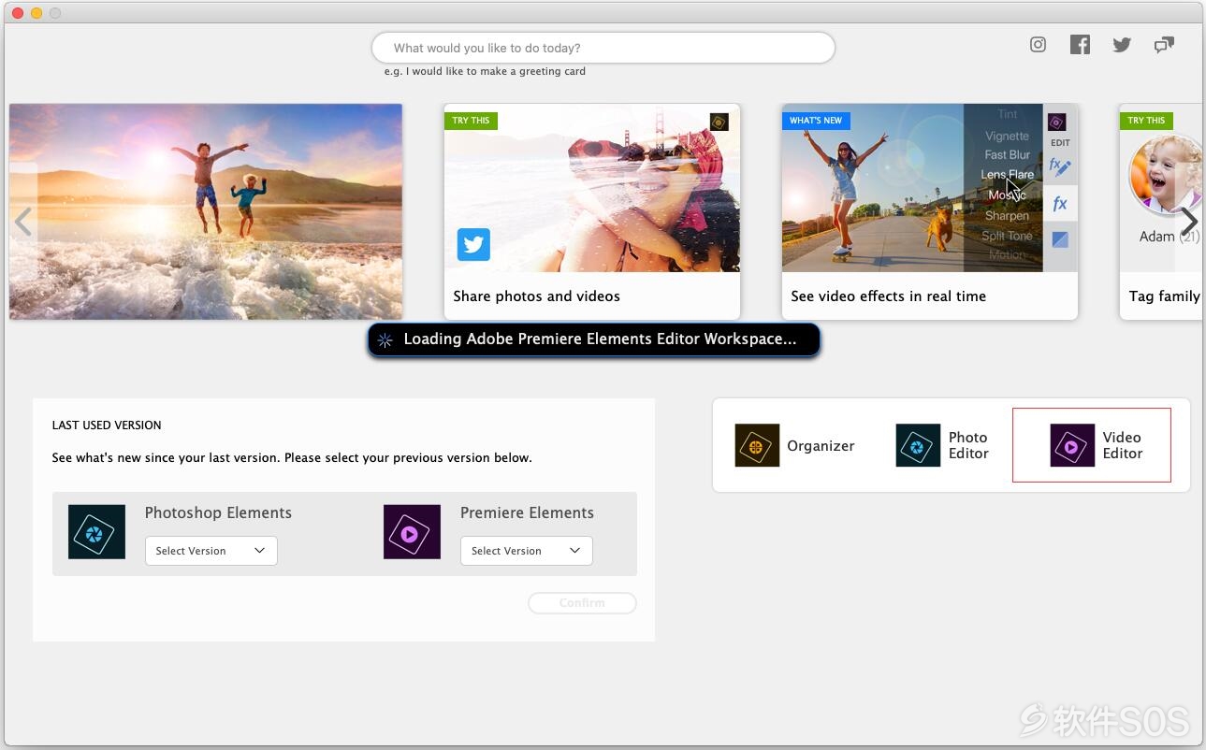Open the Instagram social link icon

pyautogui.click(x=1038, y=45)
